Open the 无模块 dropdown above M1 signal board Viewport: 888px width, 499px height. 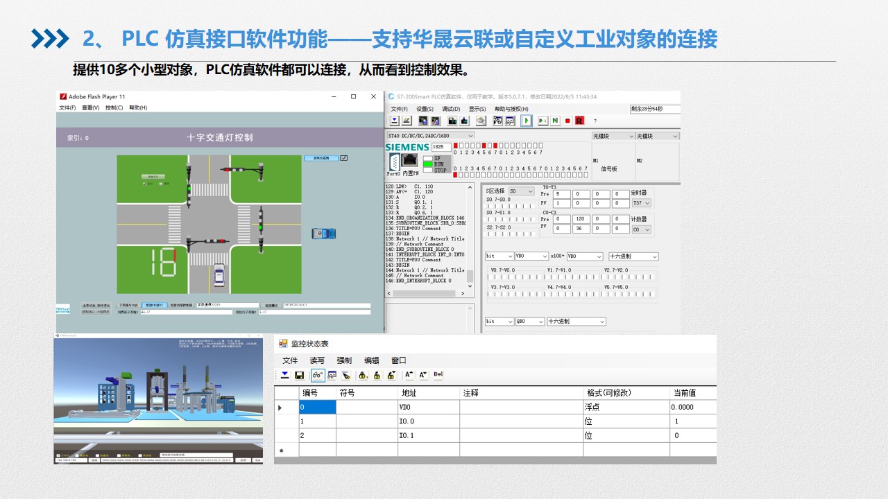tap(613, 136)
